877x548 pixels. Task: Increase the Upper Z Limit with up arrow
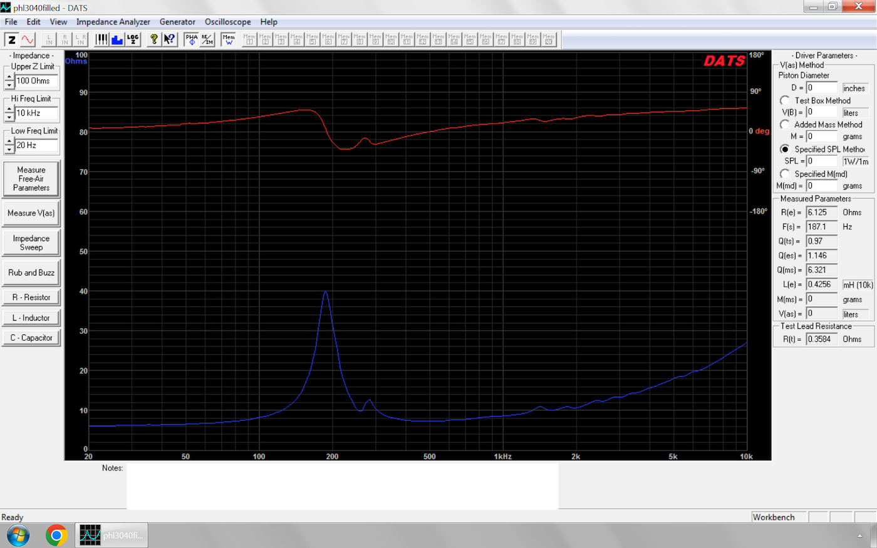[9, 77]
